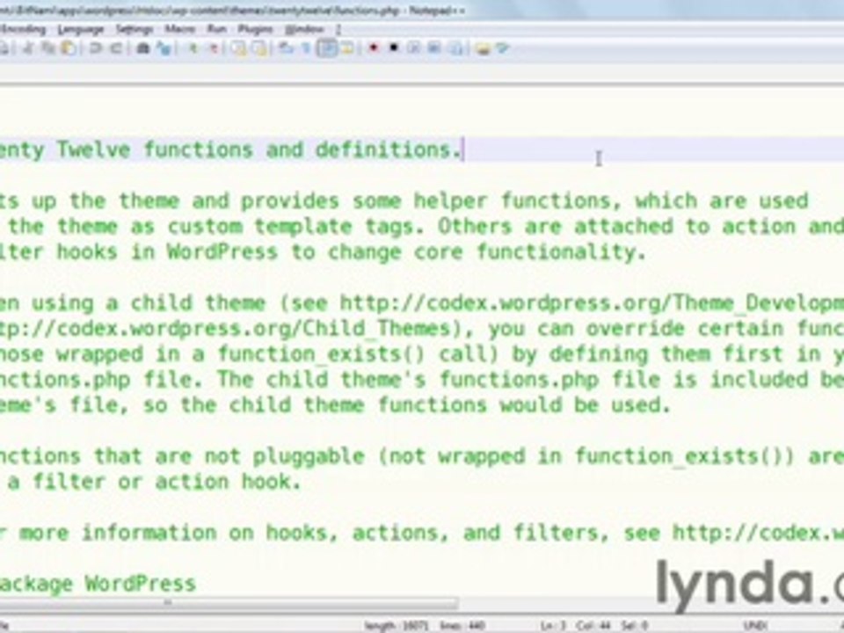Screen dimensions: 844x633
Task: Click the 'package WordPress' line
Action: (98, 584)
